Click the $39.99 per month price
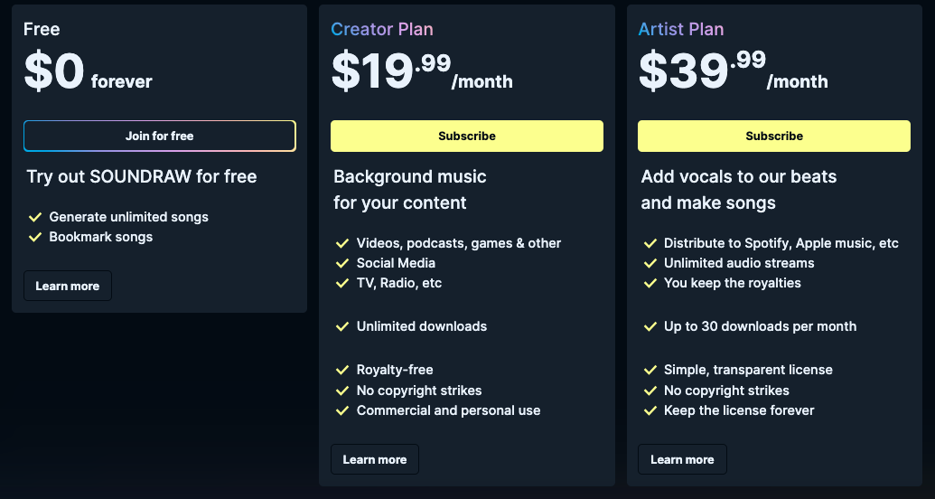 click(x=732, y=71)
